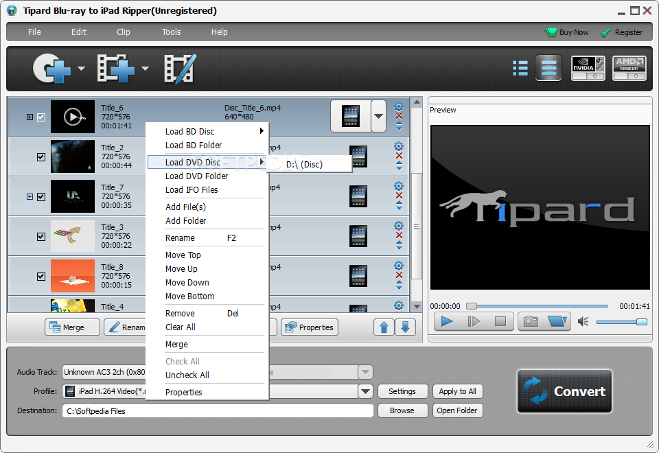Uncheck the Title_3 checkbox
Screen dimensions: 659x453
(41, 237)
